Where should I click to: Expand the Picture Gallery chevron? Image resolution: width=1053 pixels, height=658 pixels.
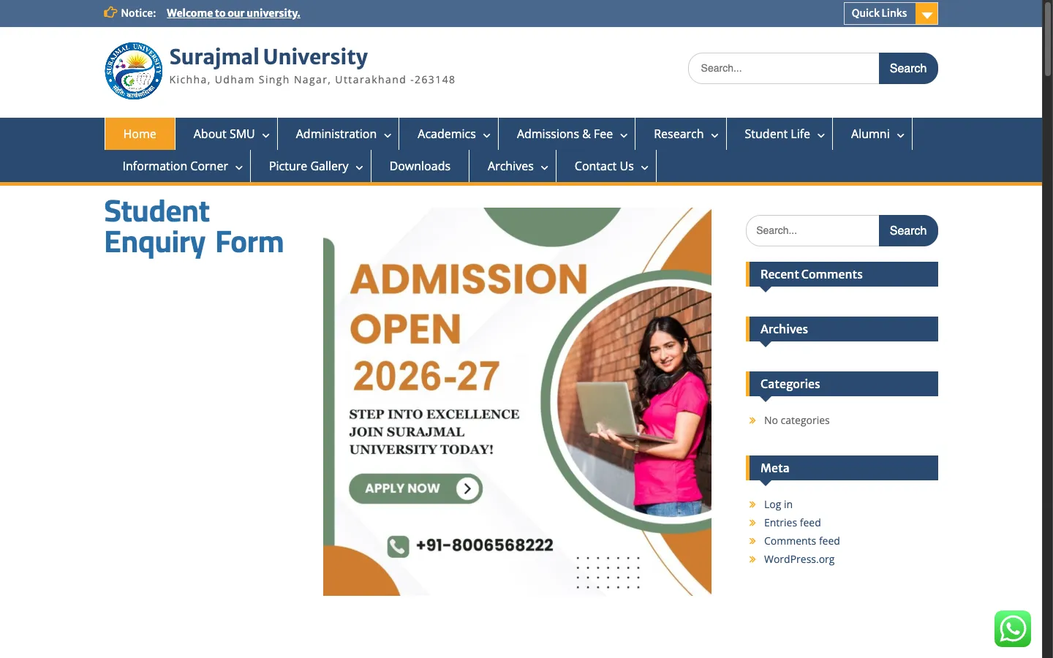(x=360, y=167)
